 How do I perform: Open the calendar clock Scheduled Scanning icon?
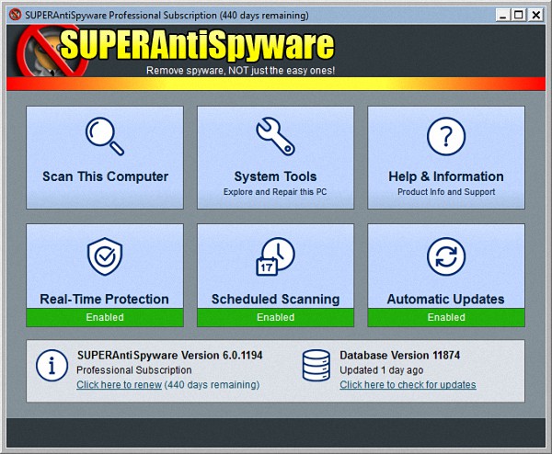275,256
